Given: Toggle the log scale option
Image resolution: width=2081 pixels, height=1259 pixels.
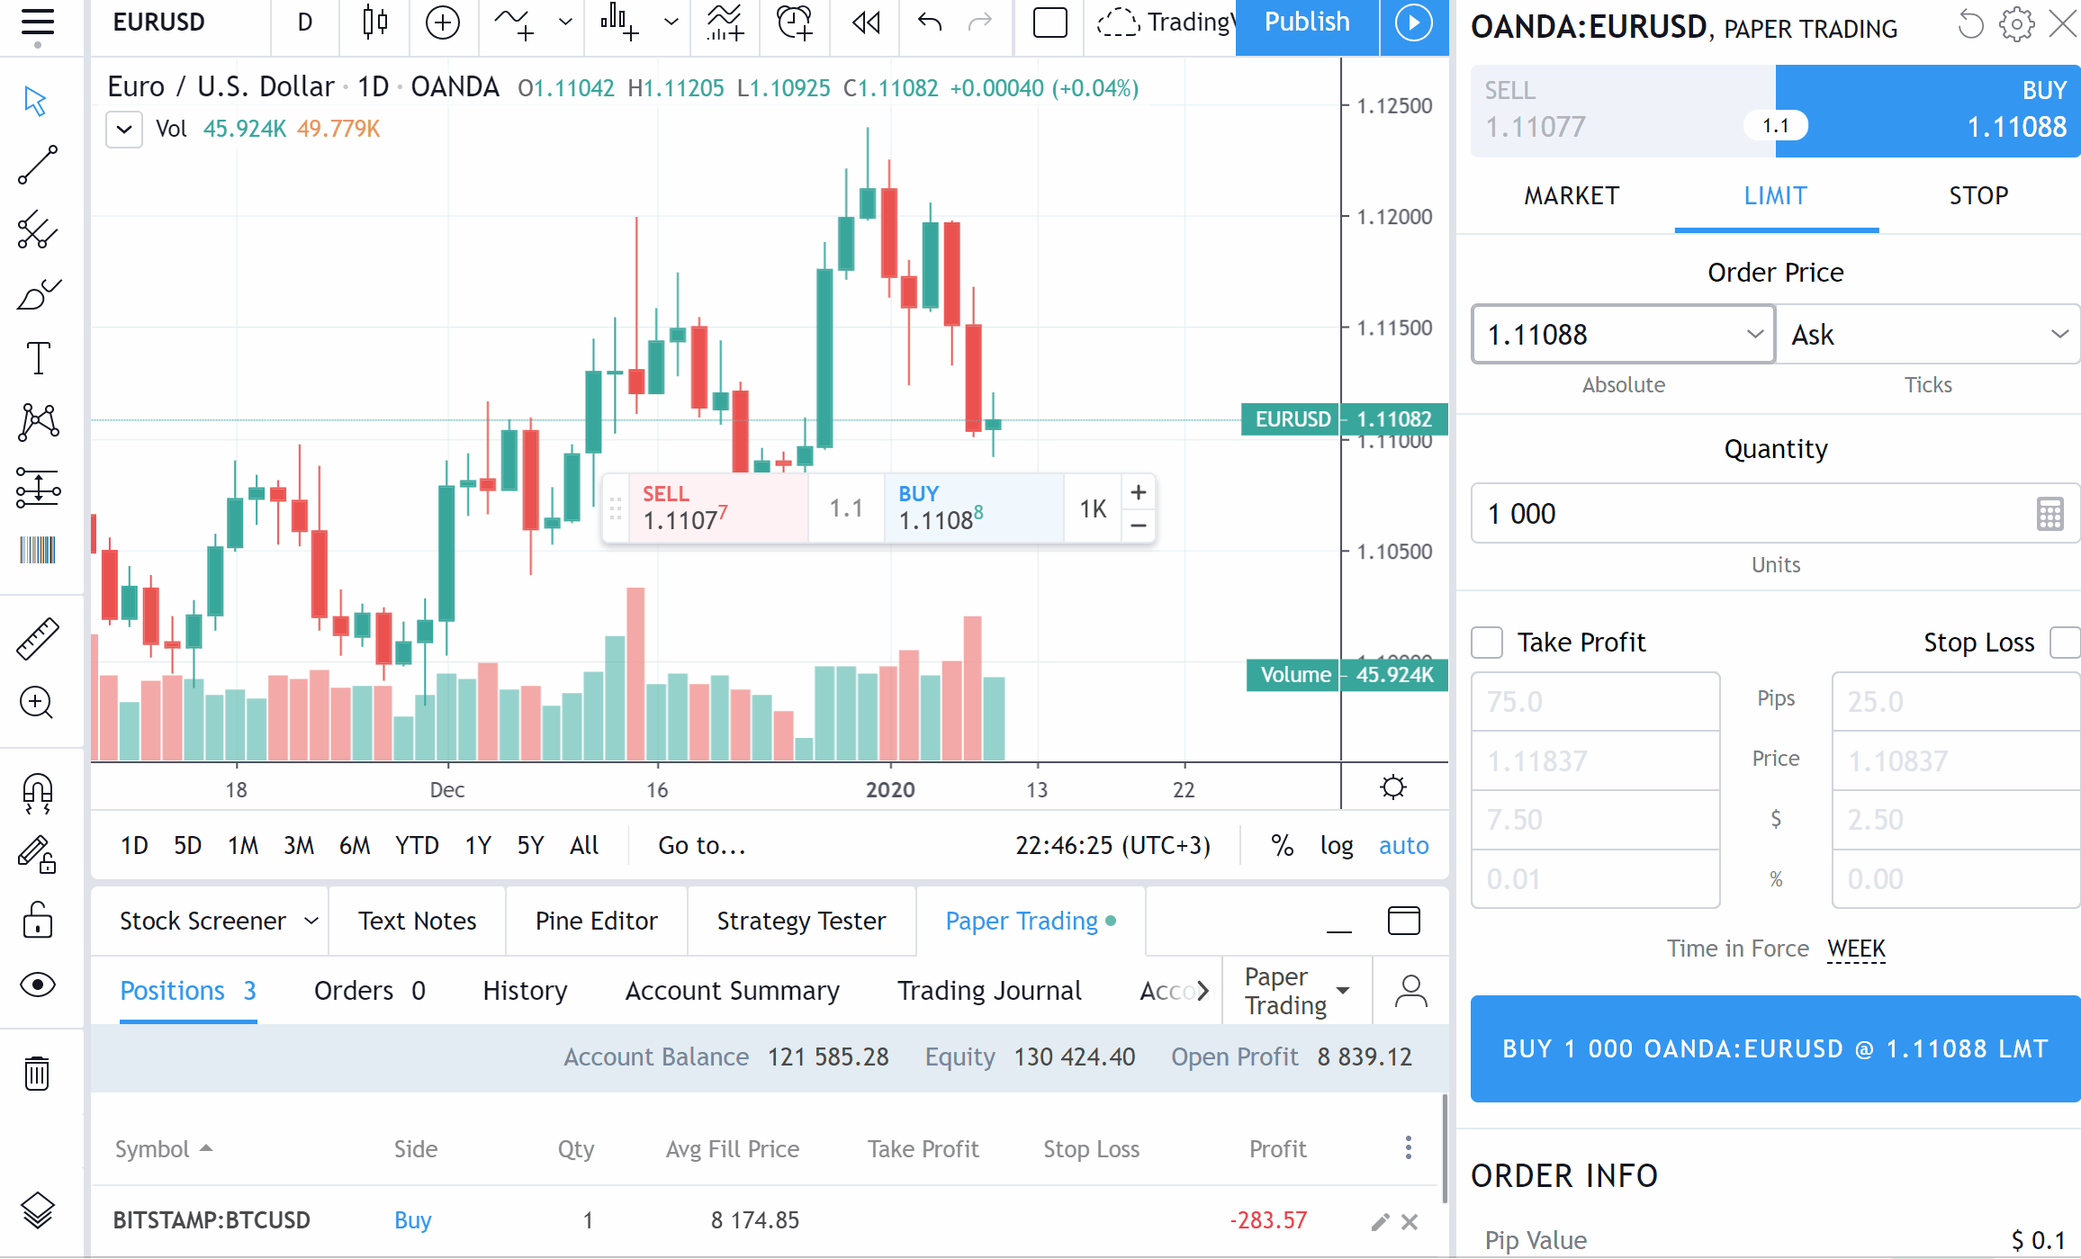Looking at the screenshot, I should click(x=1337, y=845).
